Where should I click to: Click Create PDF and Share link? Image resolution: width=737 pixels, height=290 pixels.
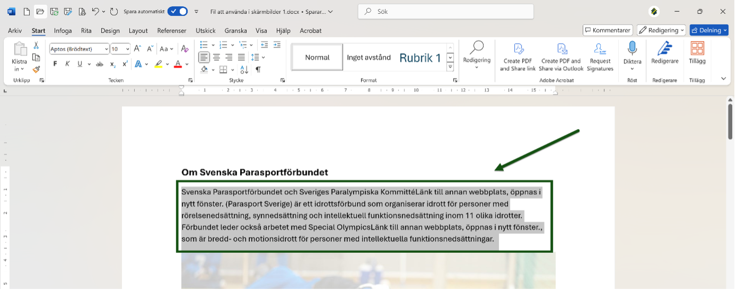tap(518, 57)
